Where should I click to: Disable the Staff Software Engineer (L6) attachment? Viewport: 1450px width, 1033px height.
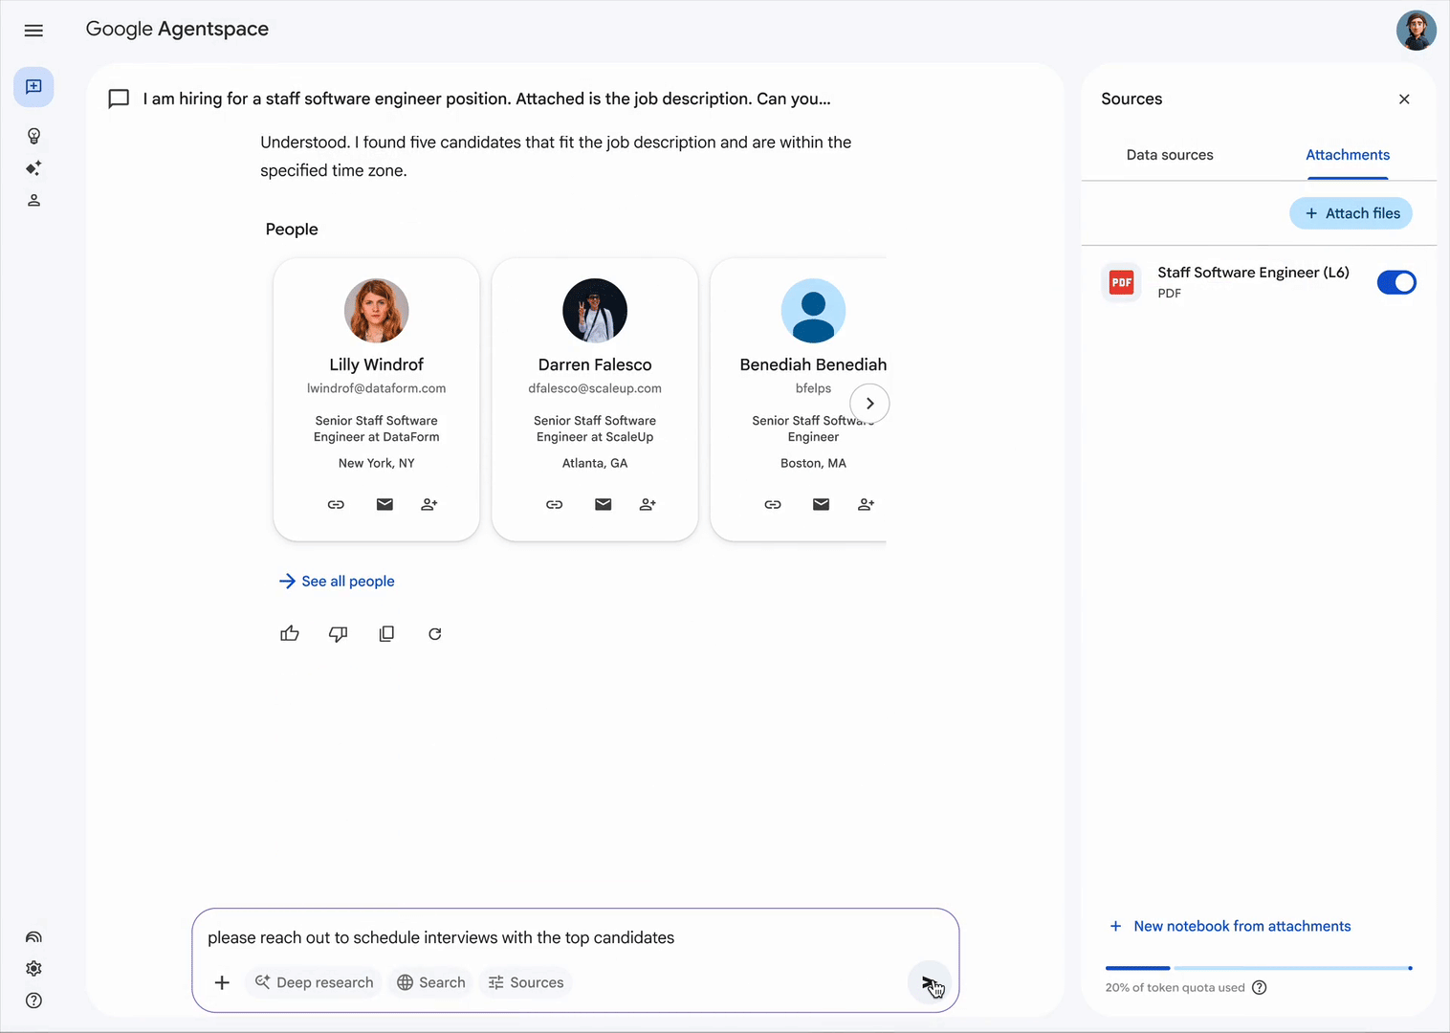click(1395, 282)
